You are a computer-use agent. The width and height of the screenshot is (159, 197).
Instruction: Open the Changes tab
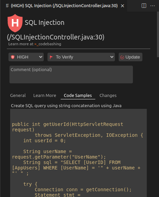coord(108,96)
